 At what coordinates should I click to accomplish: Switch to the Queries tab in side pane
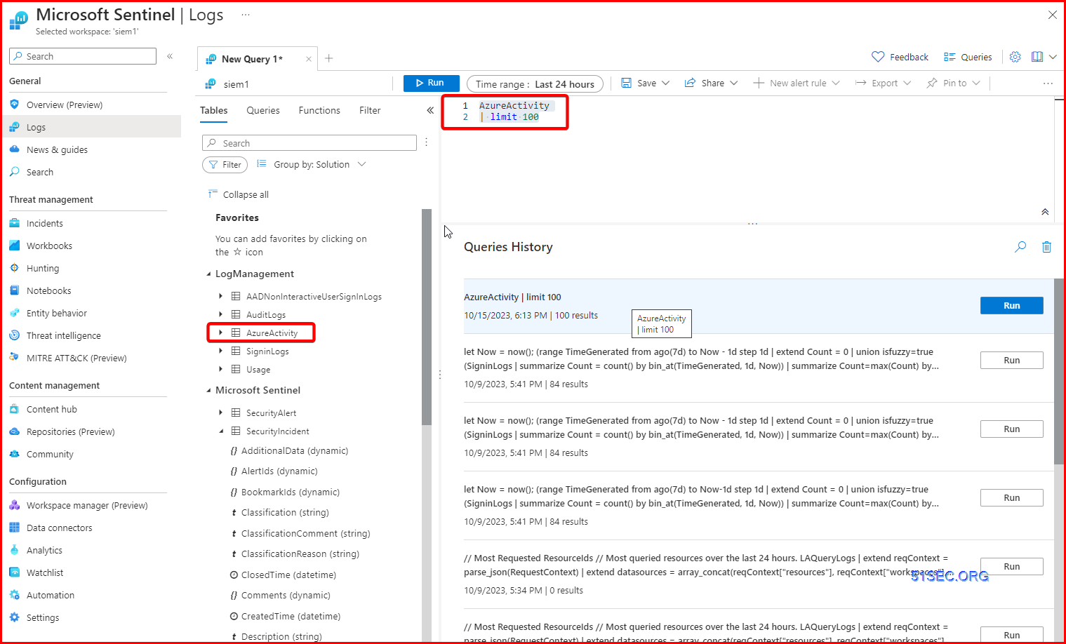(263, 111)
